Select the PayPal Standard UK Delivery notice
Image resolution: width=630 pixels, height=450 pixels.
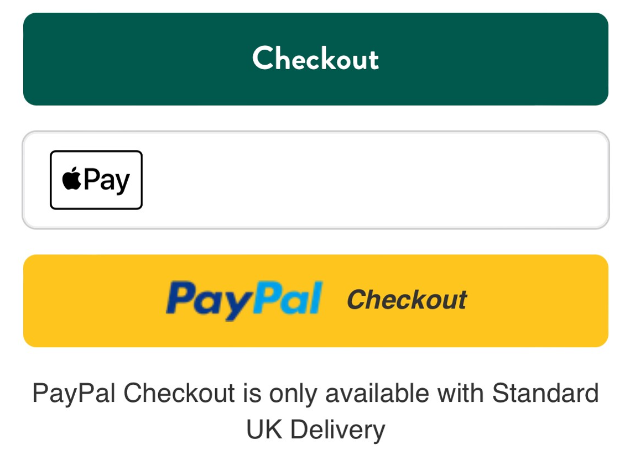tap(315, 411)
